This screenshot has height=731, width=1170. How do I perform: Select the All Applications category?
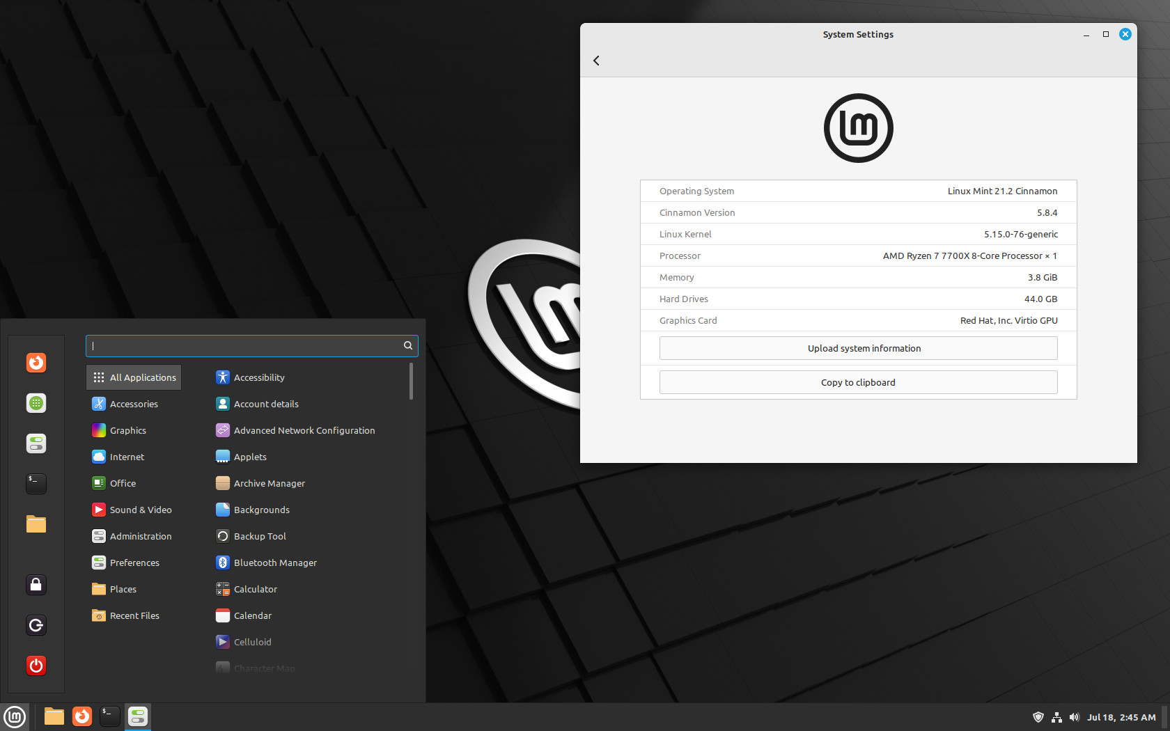(134, 377)
